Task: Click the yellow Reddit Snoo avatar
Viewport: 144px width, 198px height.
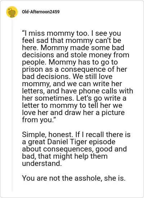Action: [12, 12]
